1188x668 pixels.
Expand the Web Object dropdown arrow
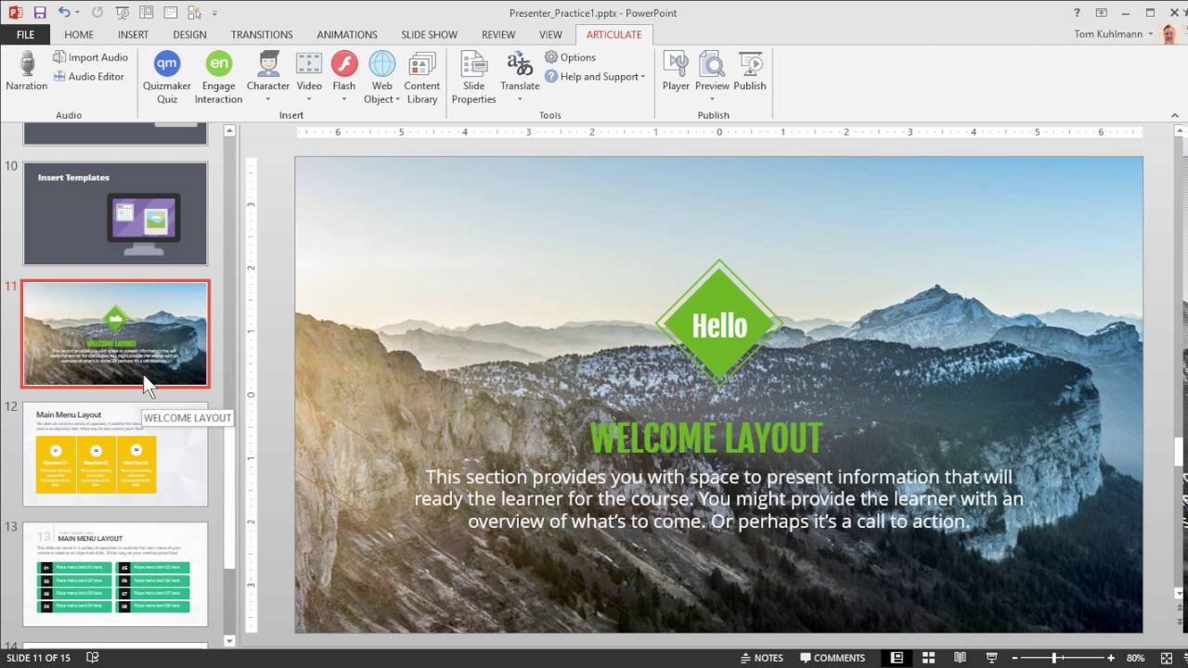click(x=397, y=99)
